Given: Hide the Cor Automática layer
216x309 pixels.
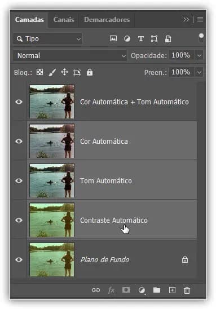Looking at the screenshot, I should click(19, 142).
